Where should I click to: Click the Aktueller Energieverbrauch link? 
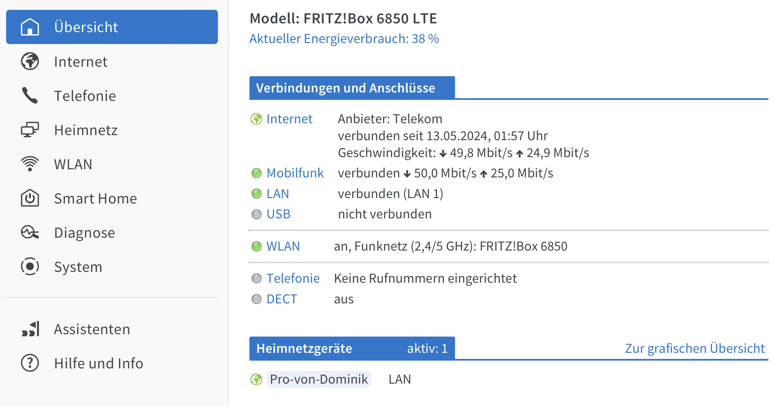tap(344, 39)
